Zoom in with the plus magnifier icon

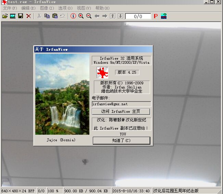coord(81,16)
